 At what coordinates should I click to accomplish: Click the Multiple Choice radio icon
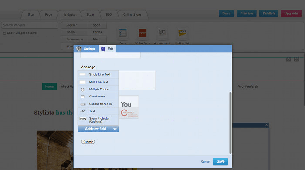(83, 90)
